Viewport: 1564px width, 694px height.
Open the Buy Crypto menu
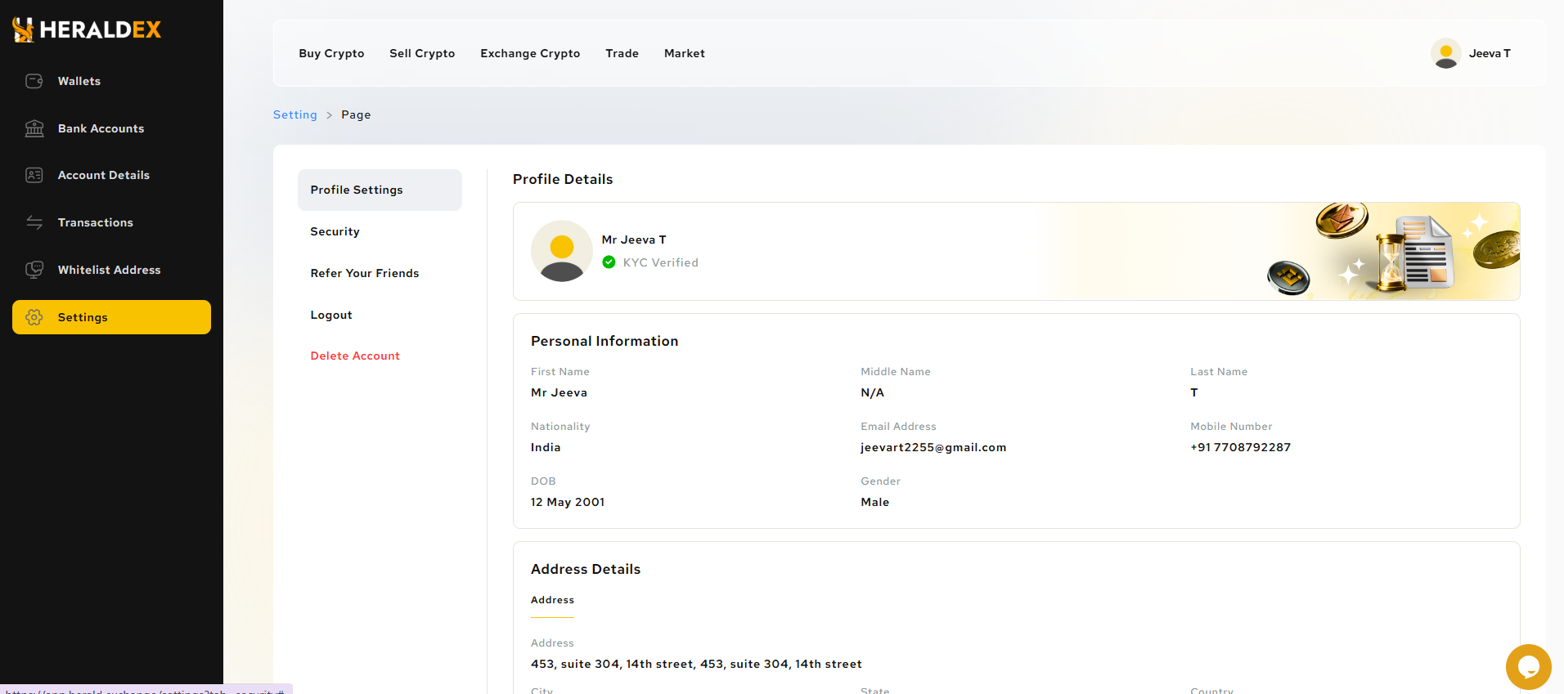click(331, 53)
